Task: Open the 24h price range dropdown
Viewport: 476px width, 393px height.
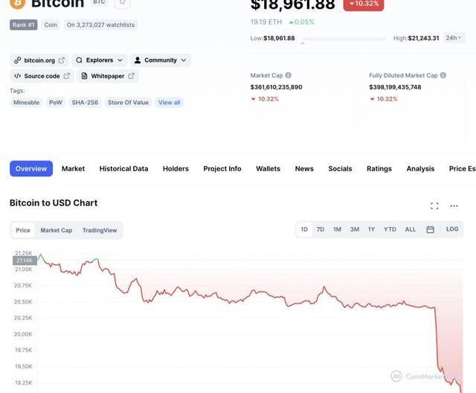Action: [454, 37]
